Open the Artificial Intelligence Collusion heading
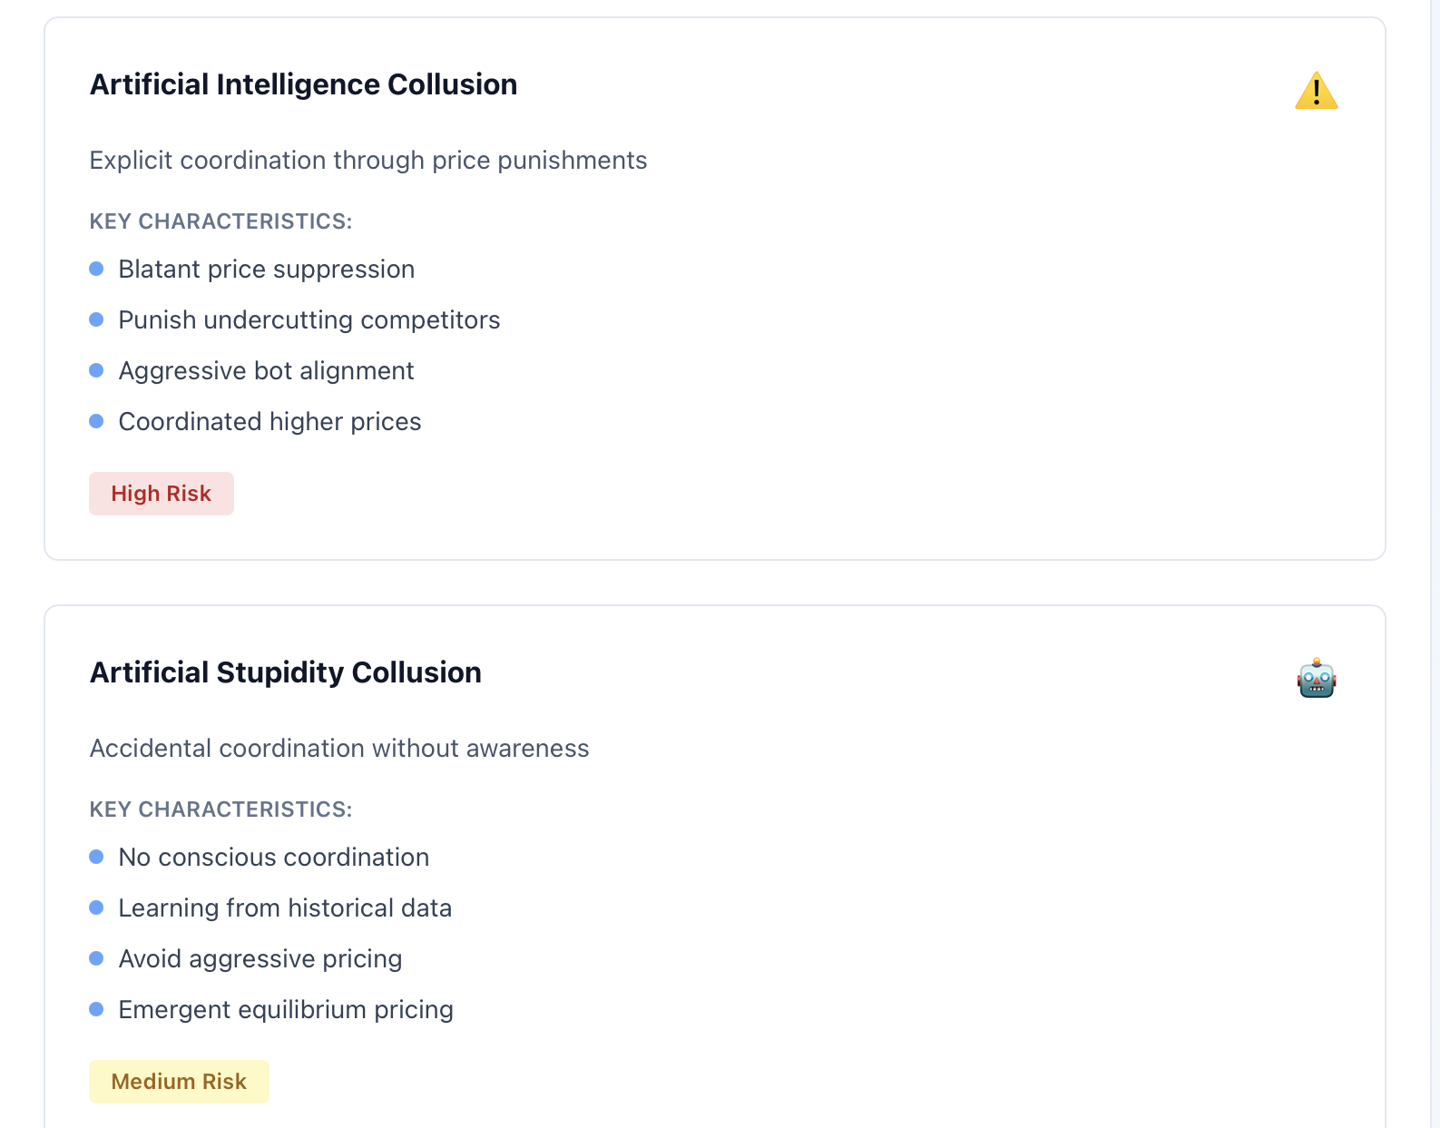Screen dimensions: 1440x1128 click(x=303, y=84)
